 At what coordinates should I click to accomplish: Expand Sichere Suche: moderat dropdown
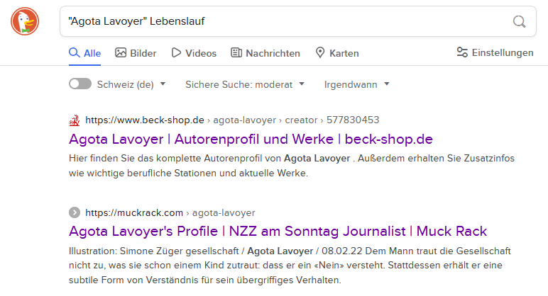tap(245, 84)
